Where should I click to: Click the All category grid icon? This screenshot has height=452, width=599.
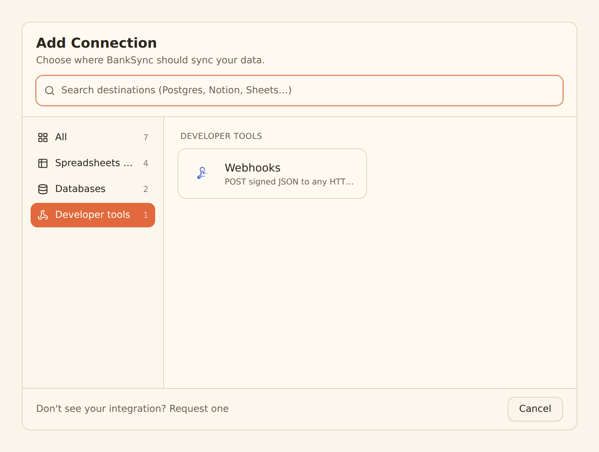pos(43,137)
